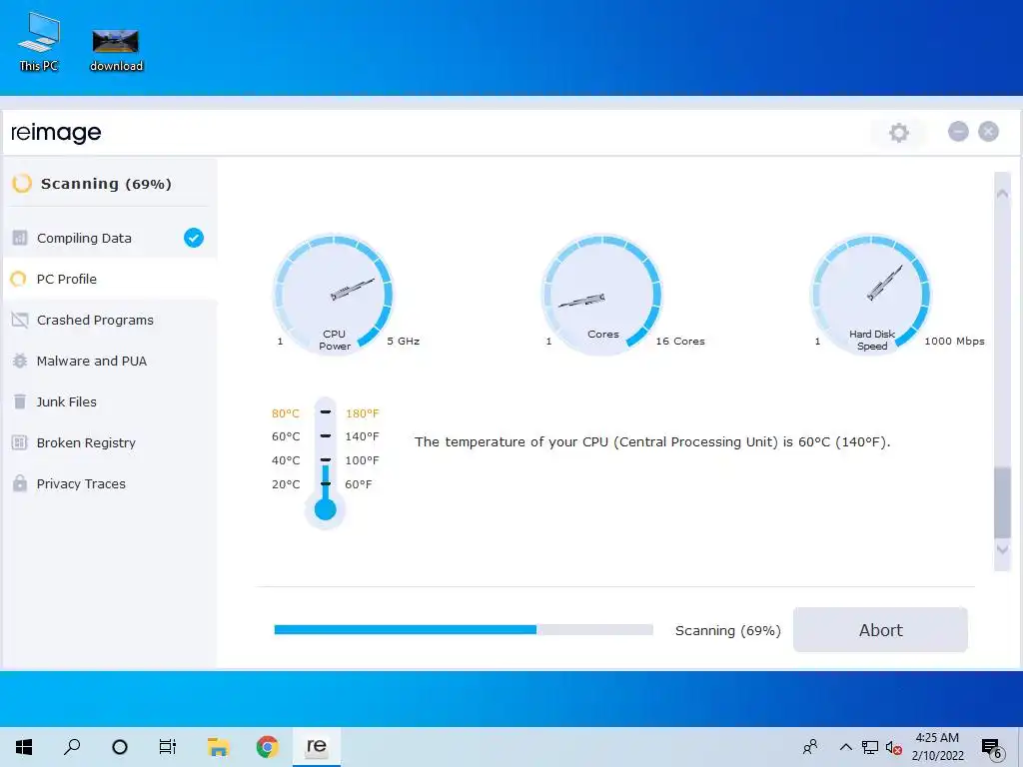Click the blue checkmark beside Compiling Data
The width and height of the screenshot is (1023, 767).
pyautogui.click(x=194, y=238)
